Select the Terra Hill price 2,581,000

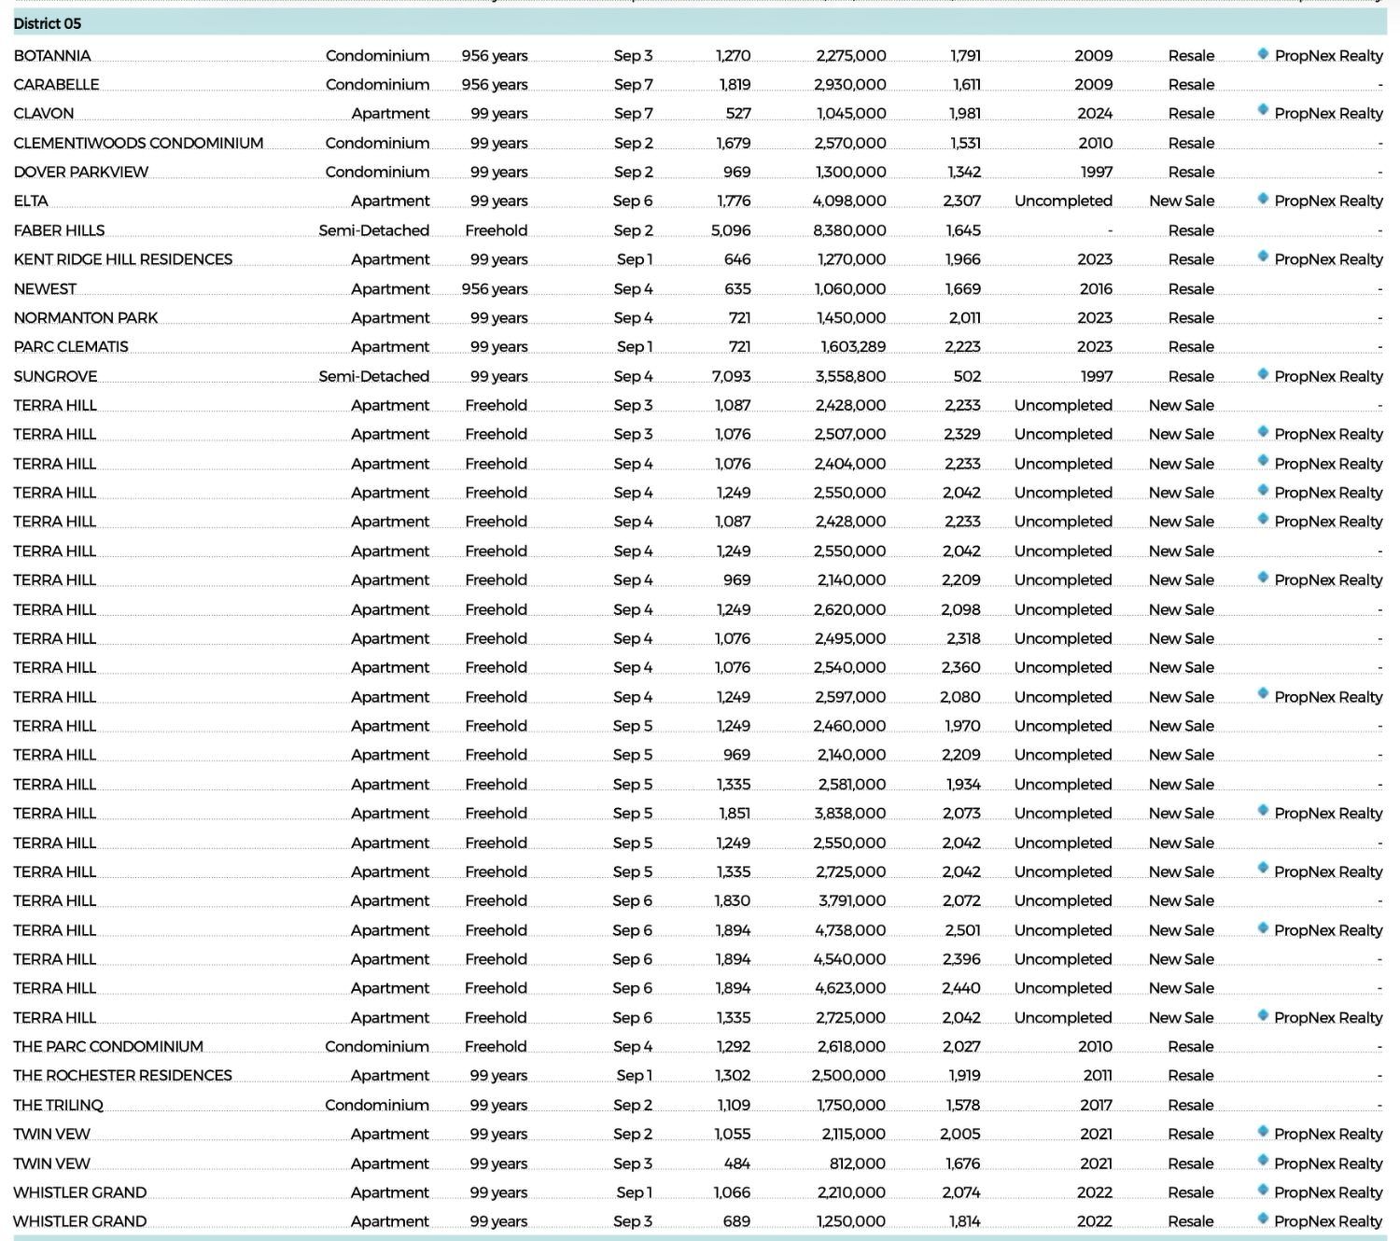point(852,785)
